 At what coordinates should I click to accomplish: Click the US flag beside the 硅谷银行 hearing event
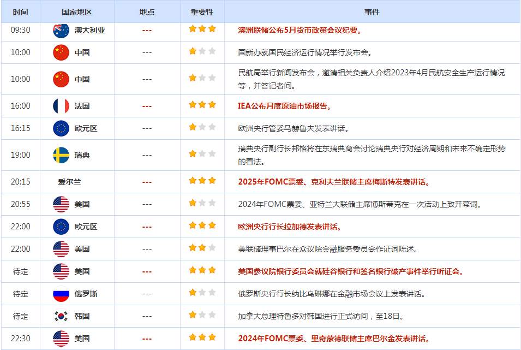click(61, 271)
